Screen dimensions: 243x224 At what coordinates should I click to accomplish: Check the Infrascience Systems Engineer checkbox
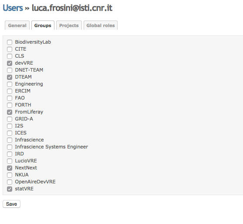click(10, 147)
